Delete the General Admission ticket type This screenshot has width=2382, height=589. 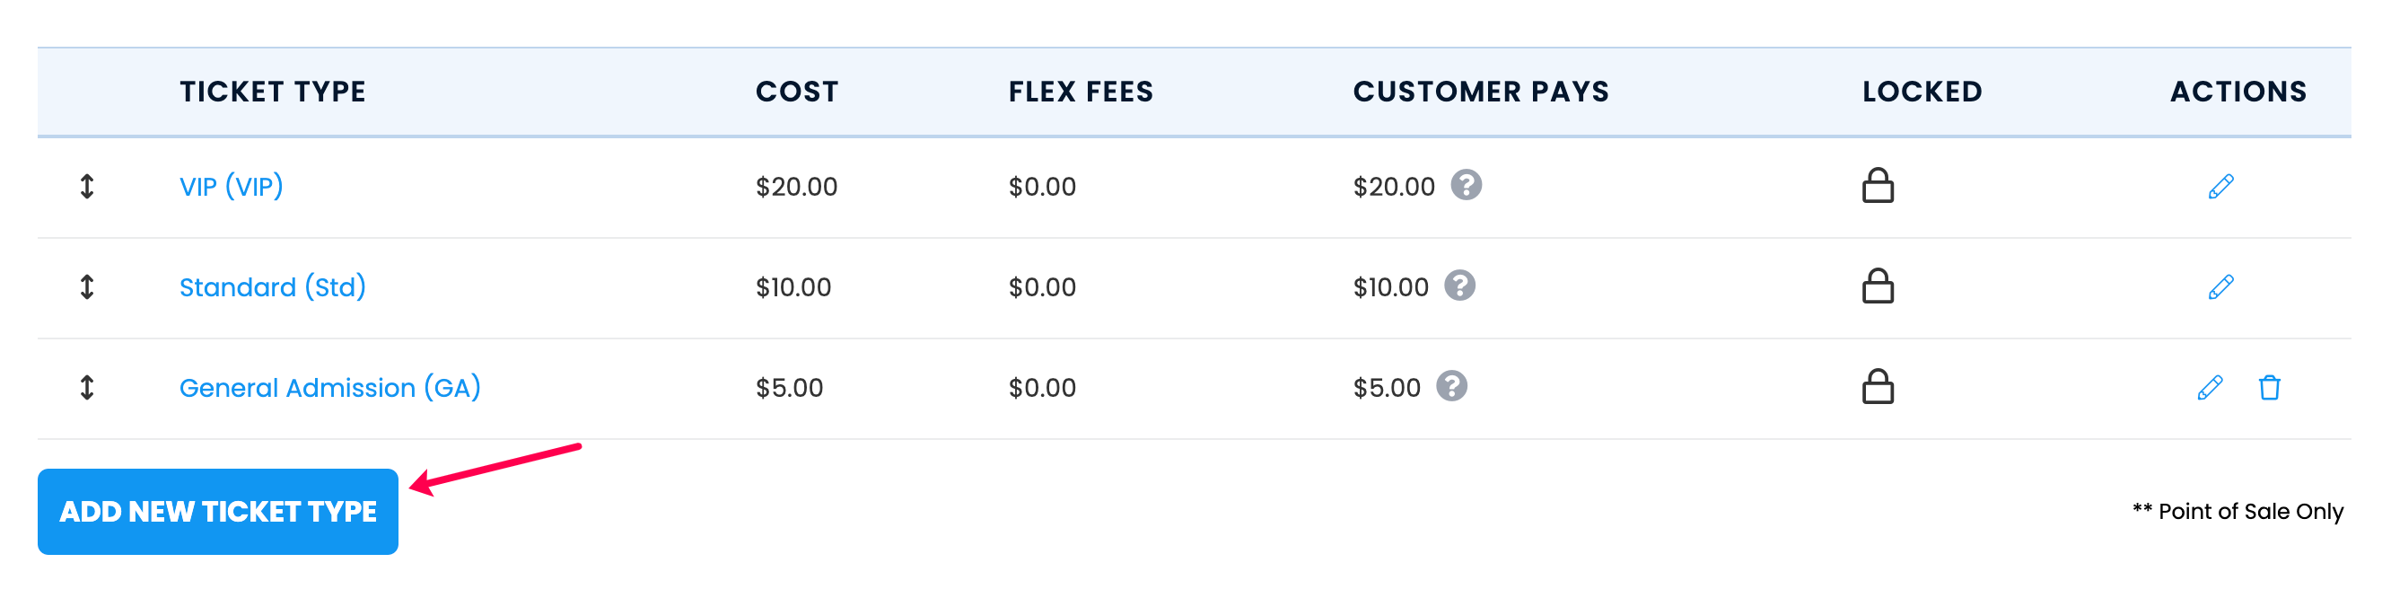(x=2268, y=389)
